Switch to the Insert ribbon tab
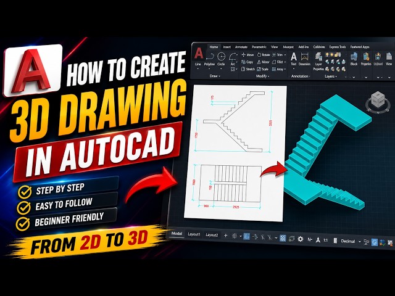 click(227, 47)
